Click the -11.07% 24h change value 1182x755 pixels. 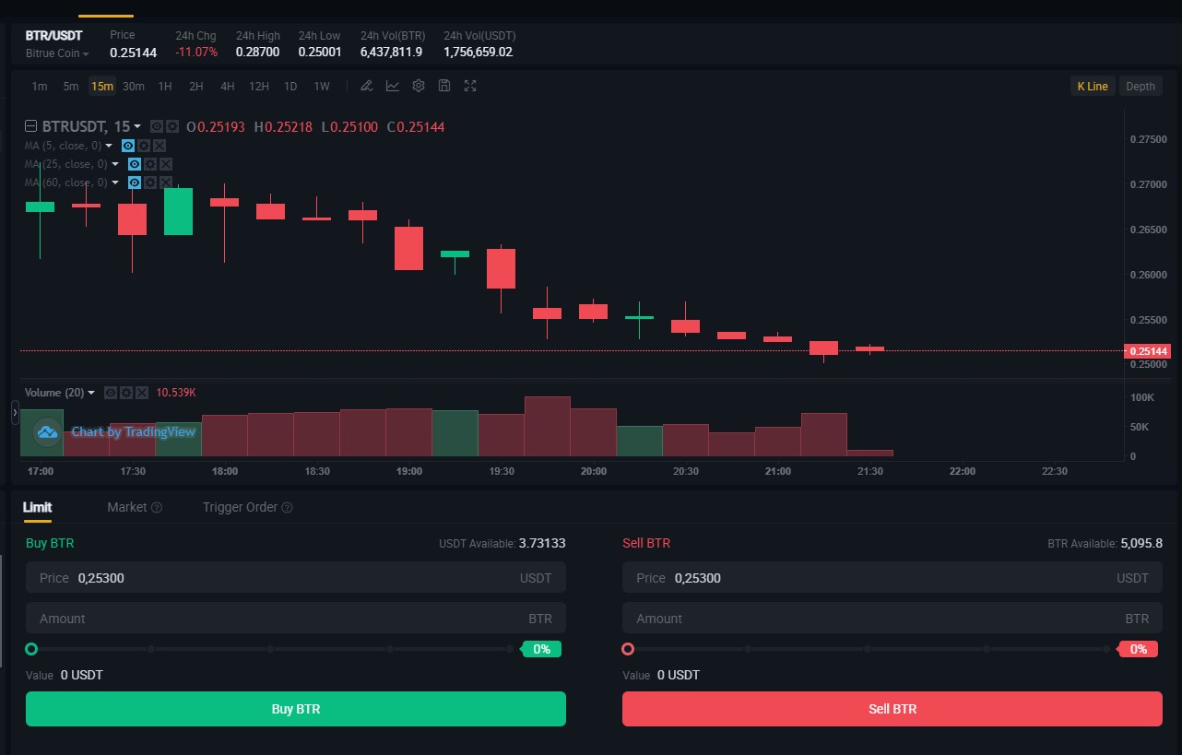[196, 53]
